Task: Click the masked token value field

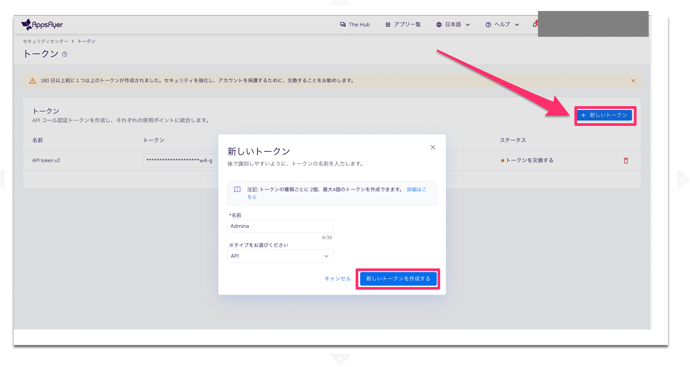Action: (x=181, y=160)
